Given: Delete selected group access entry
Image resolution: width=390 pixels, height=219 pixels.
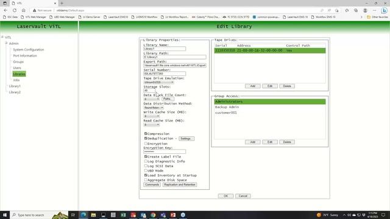Looking at the screenshot, I should coord(287,142).
